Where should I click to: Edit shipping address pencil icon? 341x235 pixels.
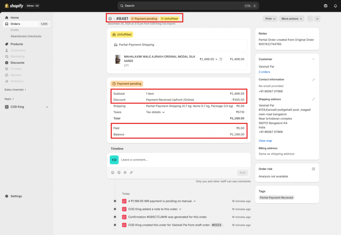tap(313, 99)
